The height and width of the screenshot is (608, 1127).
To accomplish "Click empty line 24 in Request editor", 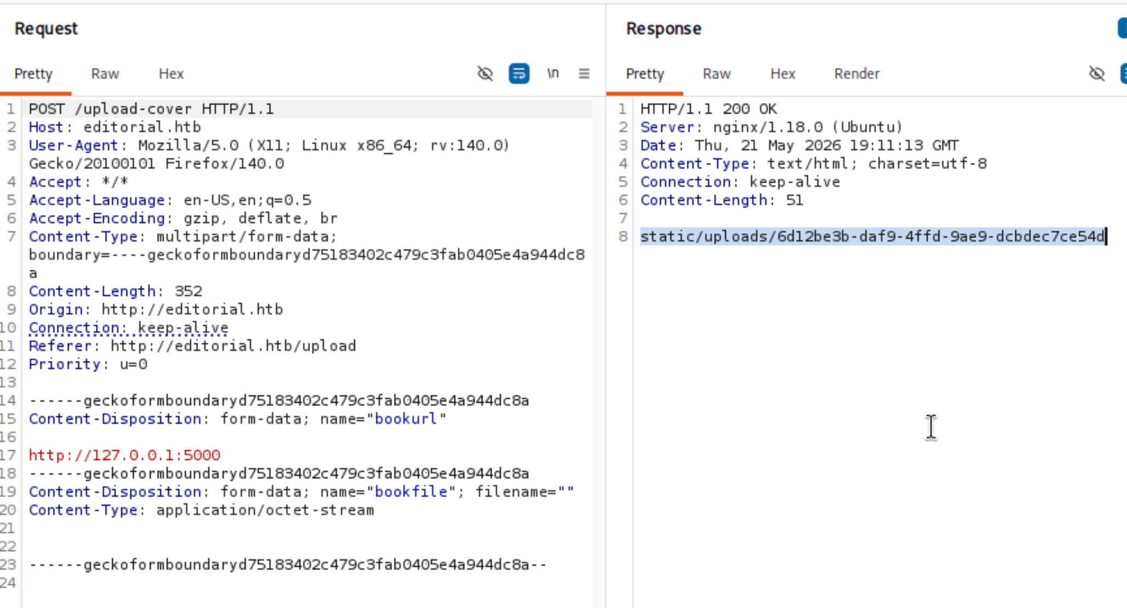I will 307,583.
